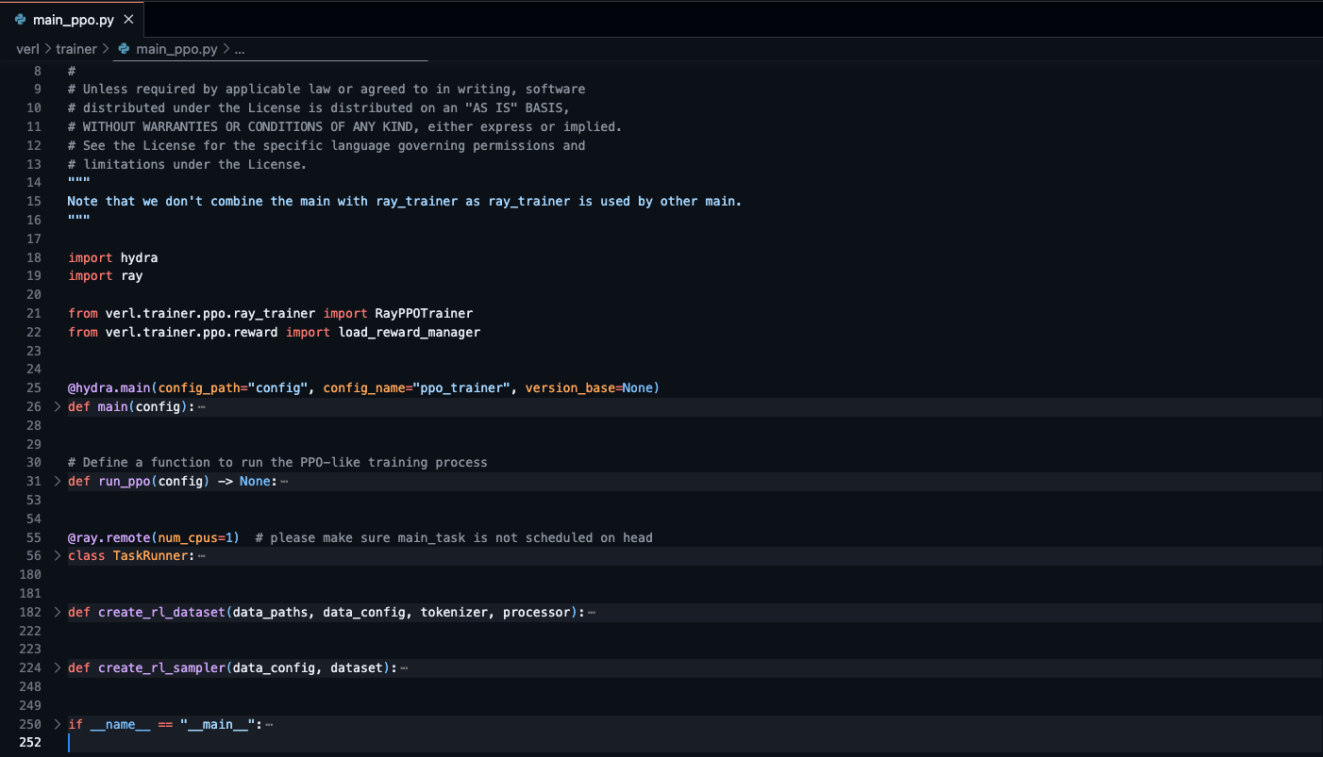
Task: Click the Python file icon in breadcrumb bar
Action: click(x=123, y=48)
